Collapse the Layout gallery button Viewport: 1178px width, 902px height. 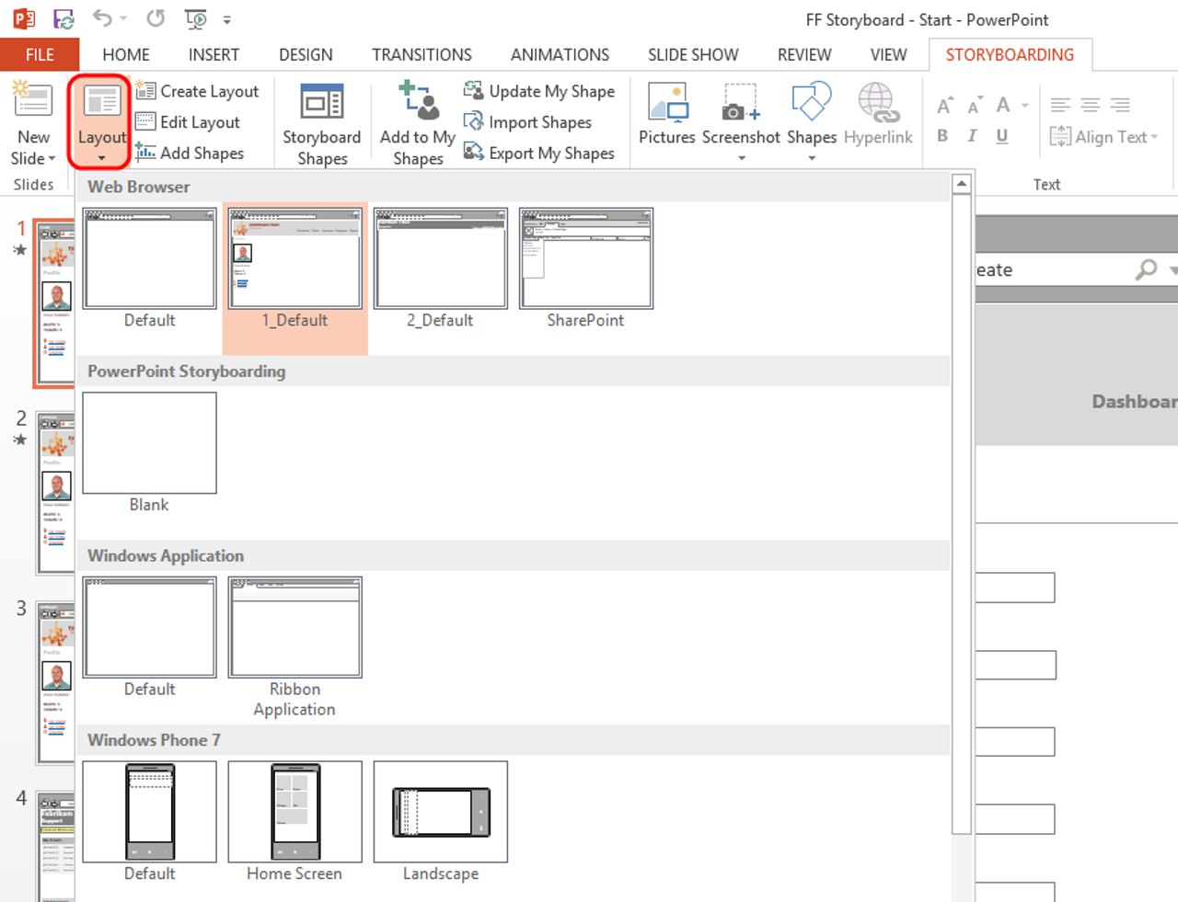coord(101,122)
